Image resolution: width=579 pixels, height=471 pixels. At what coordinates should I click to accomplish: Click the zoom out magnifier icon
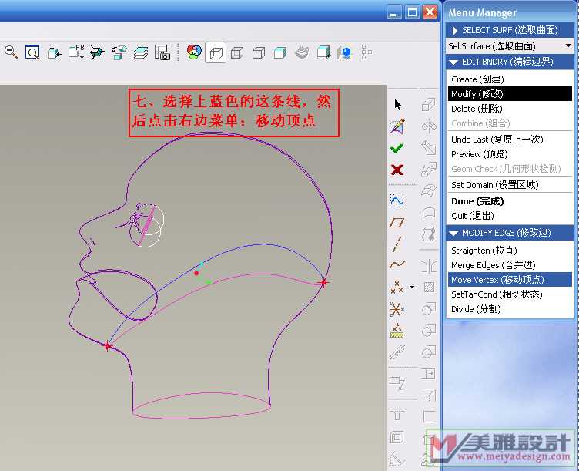12,52
